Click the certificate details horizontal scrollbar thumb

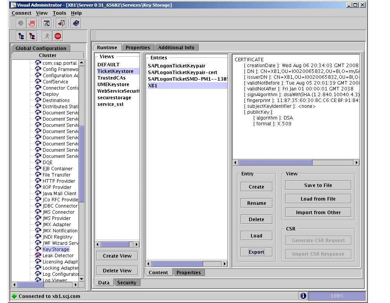coord(276,163)
